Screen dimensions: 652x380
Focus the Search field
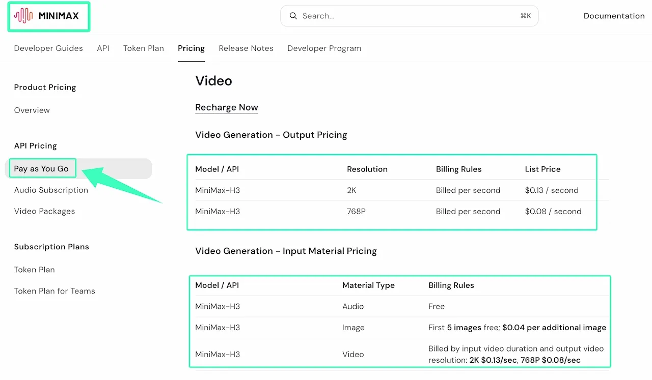pyautogui.click(x=409, y=16)
